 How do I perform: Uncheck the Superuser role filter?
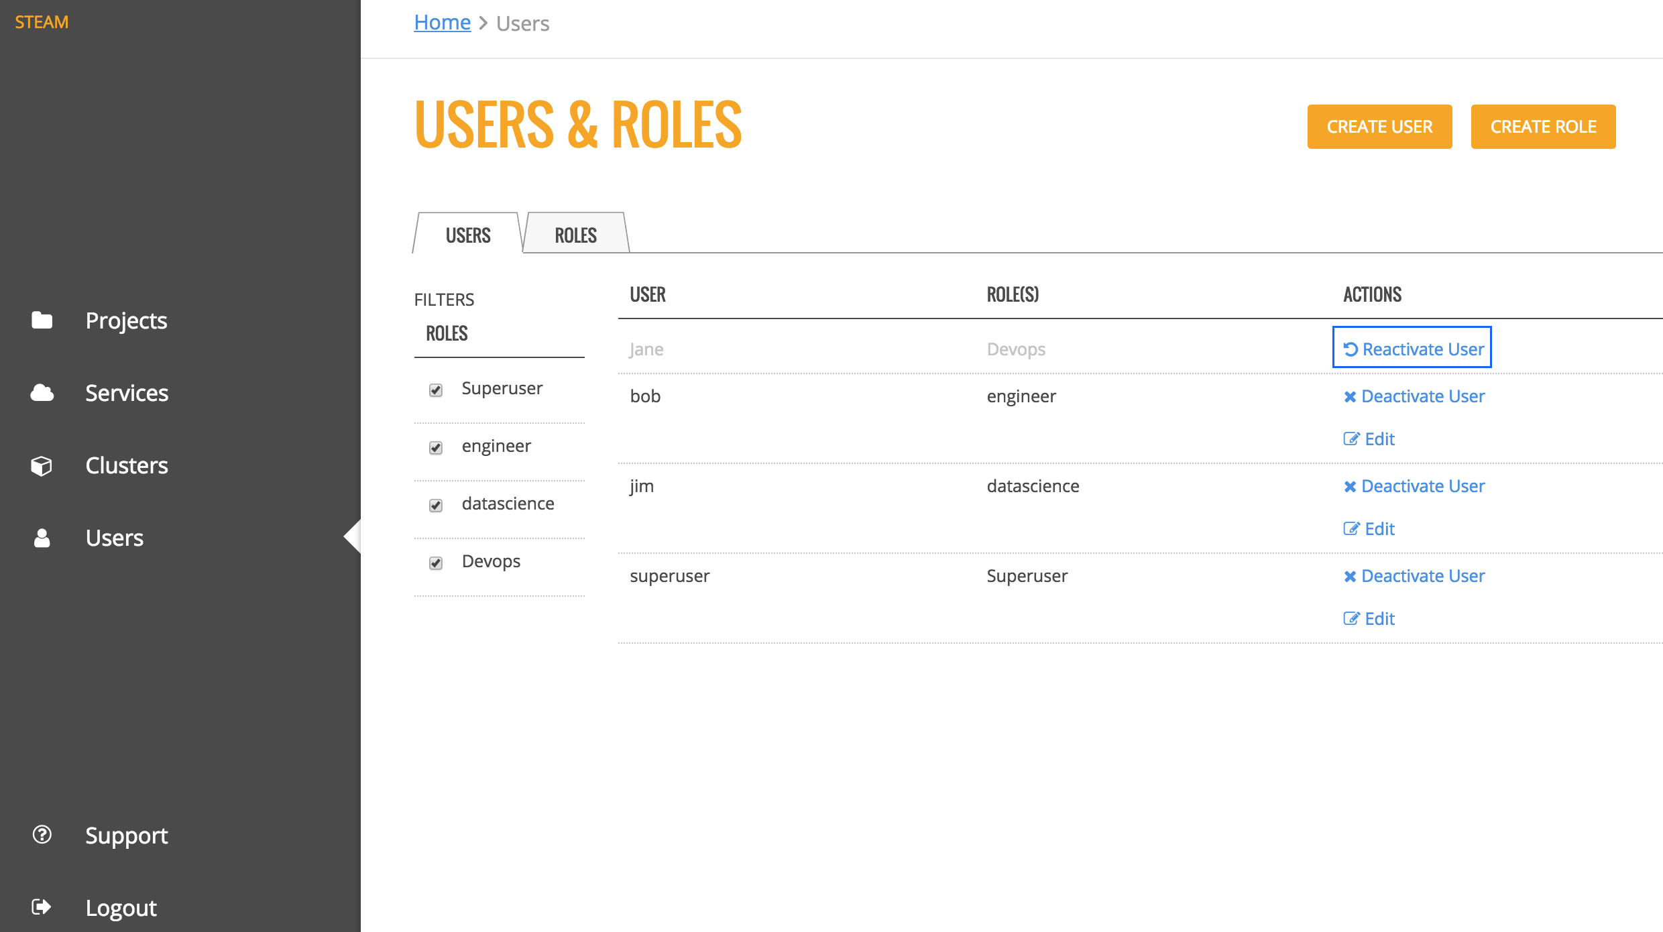click(436, 390)
